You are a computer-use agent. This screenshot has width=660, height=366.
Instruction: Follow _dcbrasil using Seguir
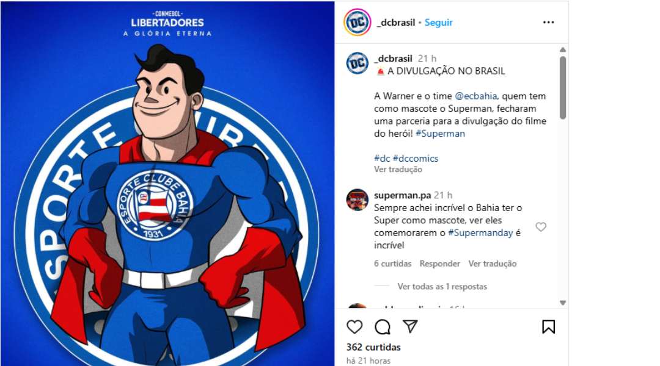pyautogui.click(x=438, y=23)
